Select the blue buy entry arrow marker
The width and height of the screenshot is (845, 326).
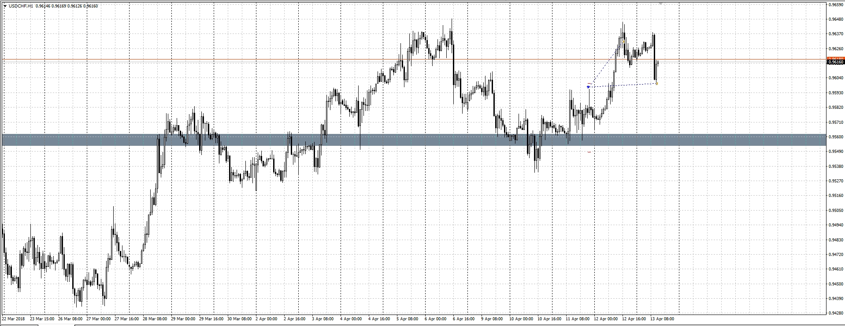(588, 87)
